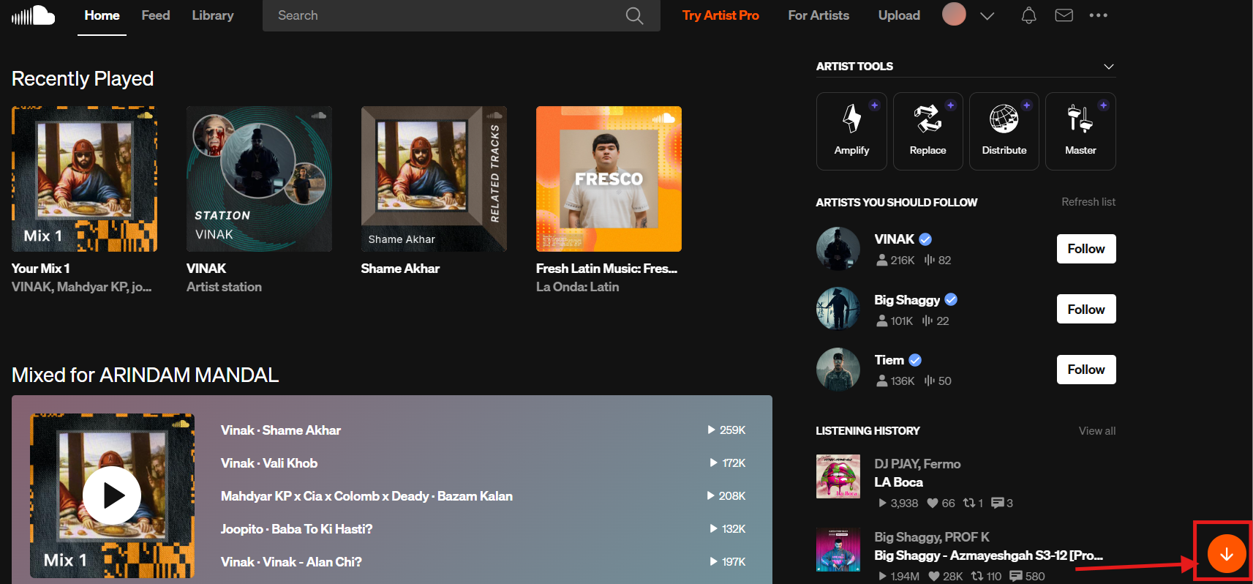This screenshot has height=584, width=1253.
Task: Open LA Boca track artwork
Action: point(838,476)
